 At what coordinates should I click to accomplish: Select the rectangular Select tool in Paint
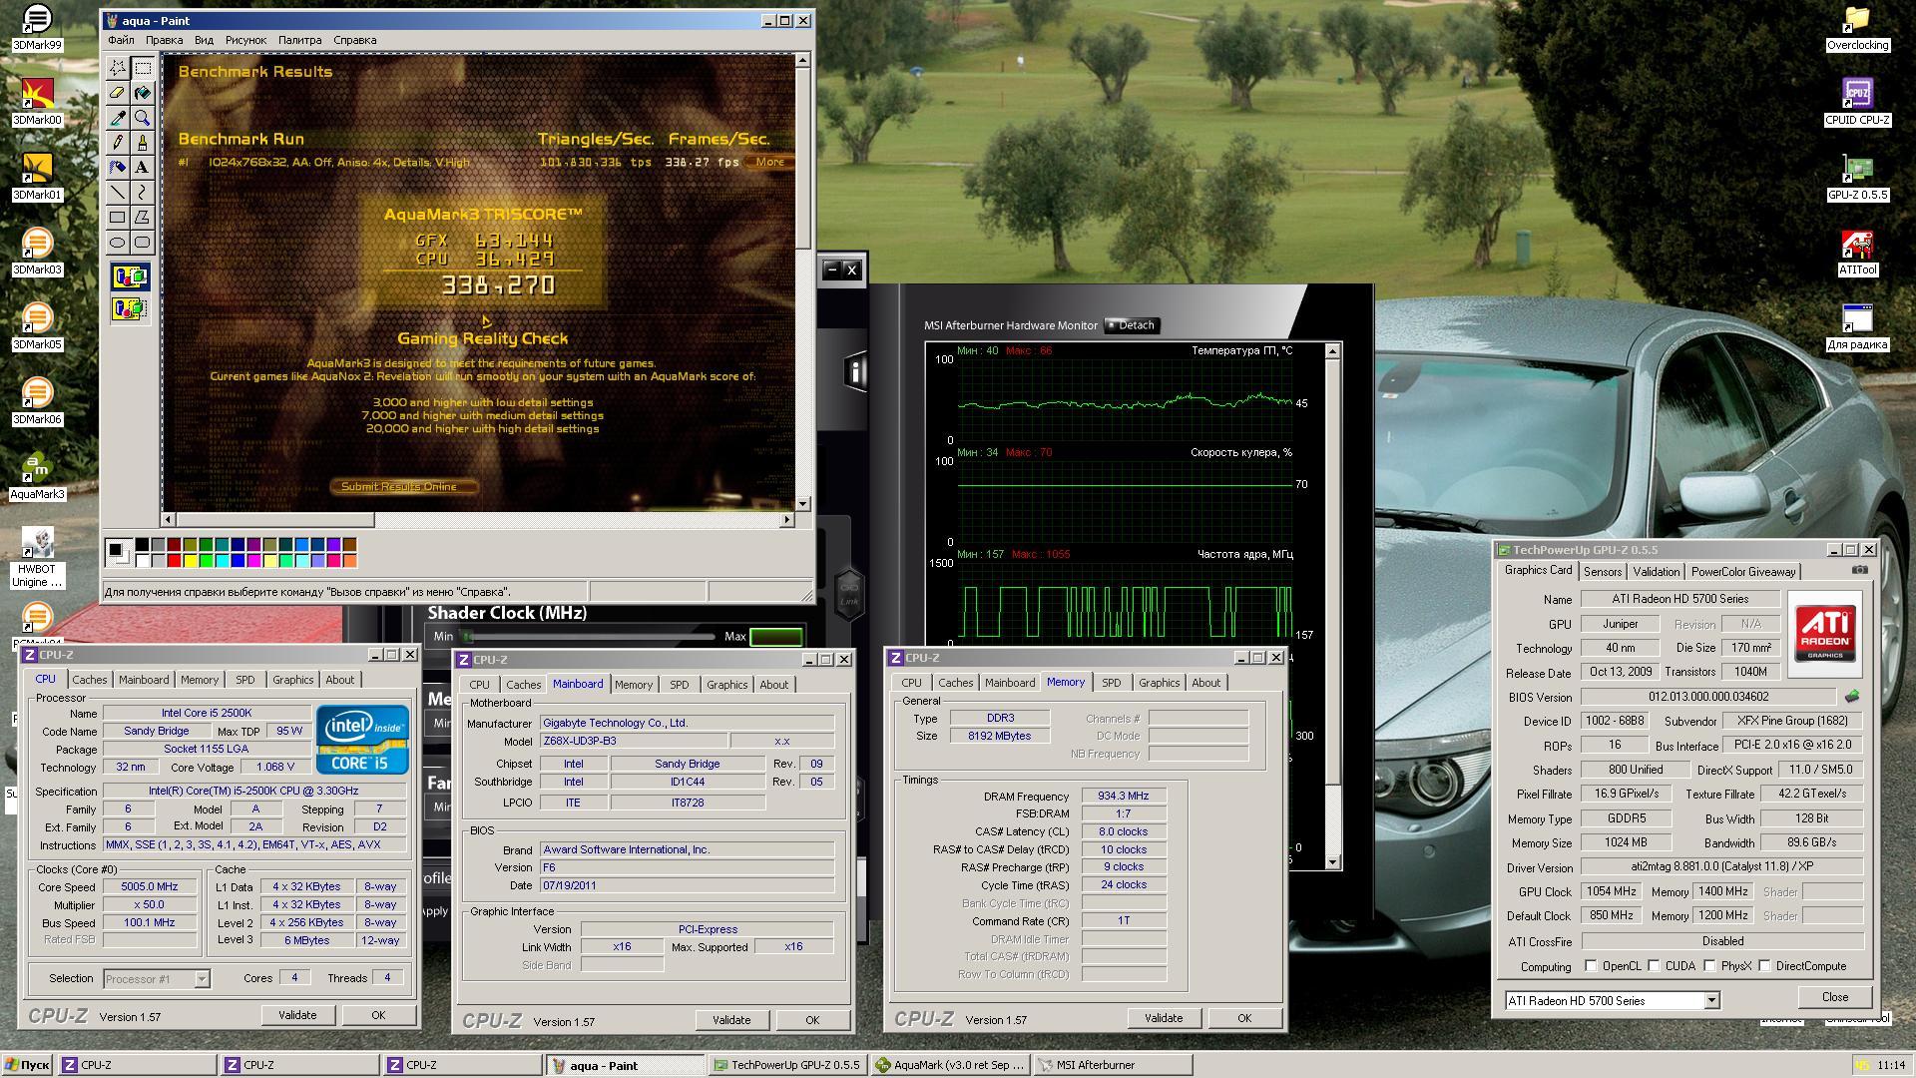[143, 68]
